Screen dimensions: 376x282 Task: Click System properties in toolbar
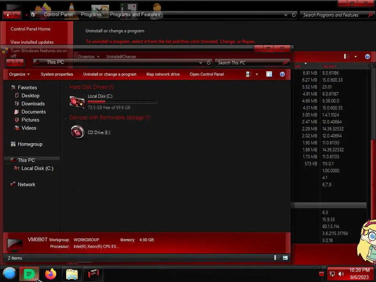57,74
